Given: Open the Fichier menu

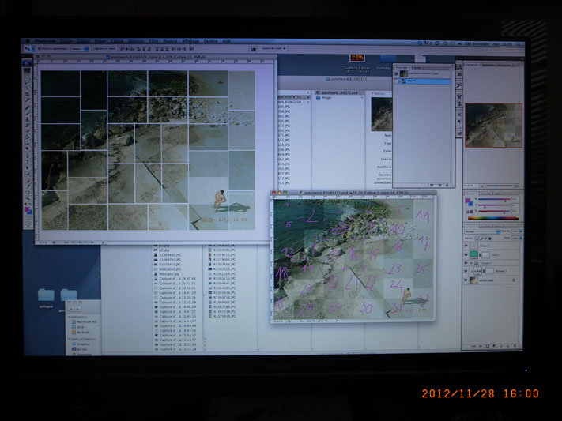Looking at the screenshot, I should click(66, 41).
